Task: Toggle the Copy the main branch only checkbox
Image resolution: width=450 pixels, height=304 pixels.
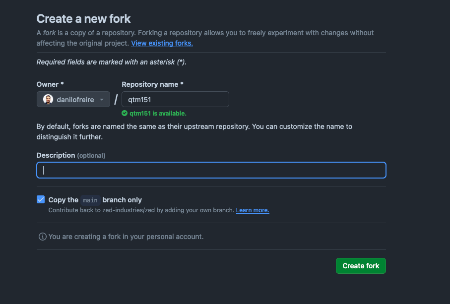Action: coord(41,200)
